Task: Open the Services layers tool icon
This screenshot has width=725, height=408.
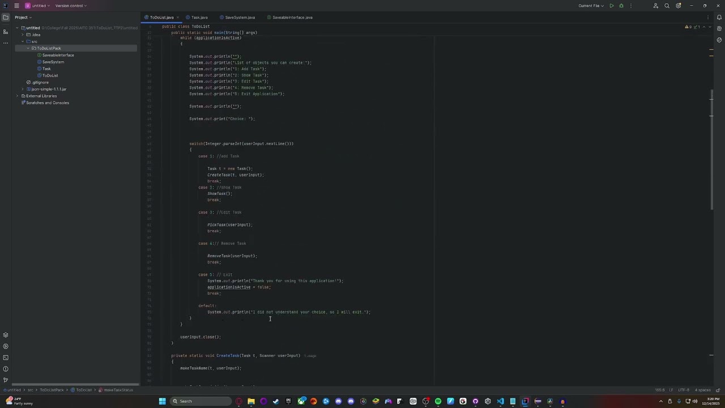Action: click(6, 335)
